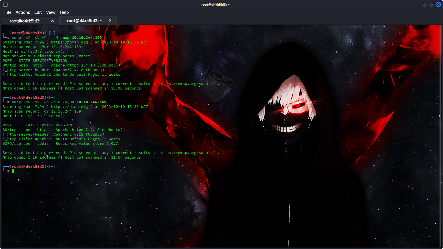Maximize the terminal window
This screenshot has width=443, height=249.
coord(431,5)
